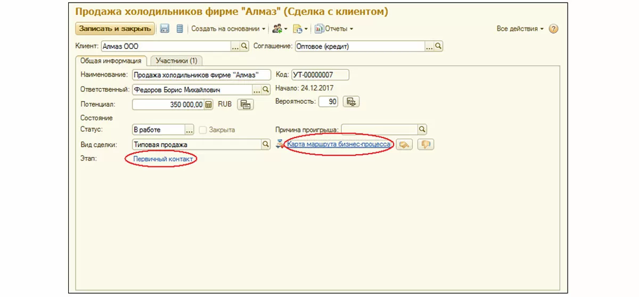
Task: Open Статус selection with the ellipsis button
Action: tap(189, 129)
